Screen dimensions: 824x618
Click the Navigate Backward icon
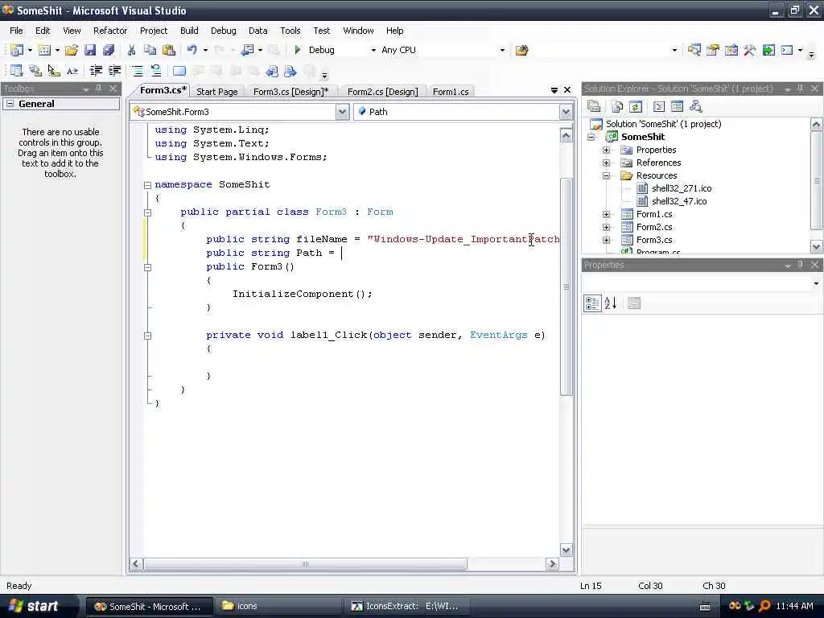point(247,50)
